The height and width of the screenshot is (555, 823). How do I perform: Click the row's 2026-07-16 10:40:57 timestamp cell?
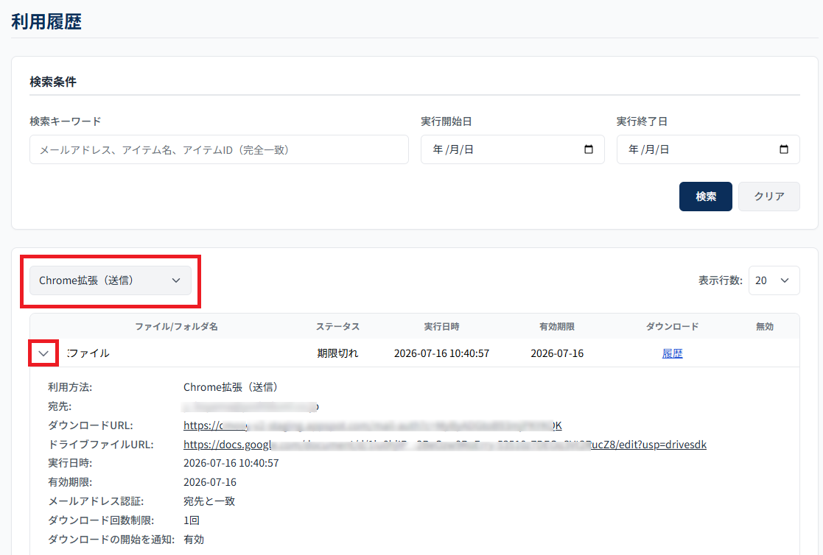[441, 353]
